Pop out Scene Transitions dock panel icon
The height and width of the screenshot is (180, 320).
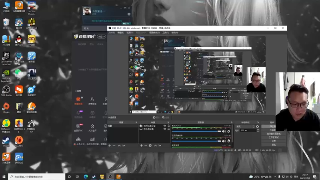(258, 122)
